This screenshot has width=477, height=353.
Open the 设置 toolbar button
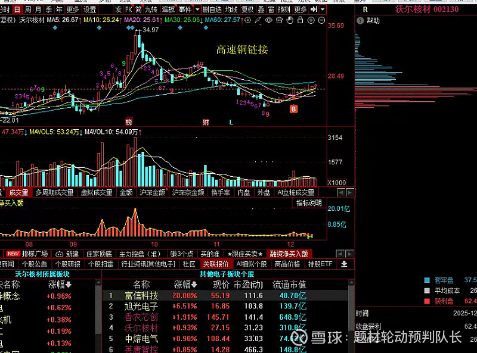[90, 10]
